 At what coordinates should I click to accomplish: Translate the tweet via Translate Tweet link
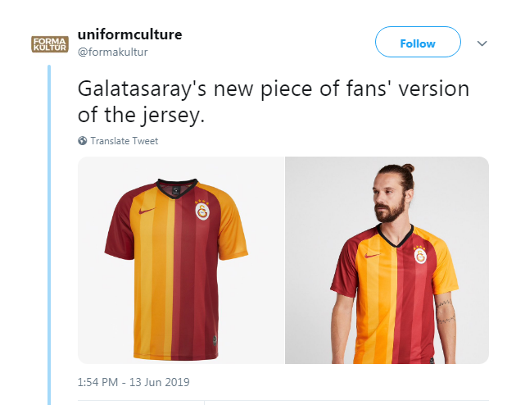(x=124, y=141)
